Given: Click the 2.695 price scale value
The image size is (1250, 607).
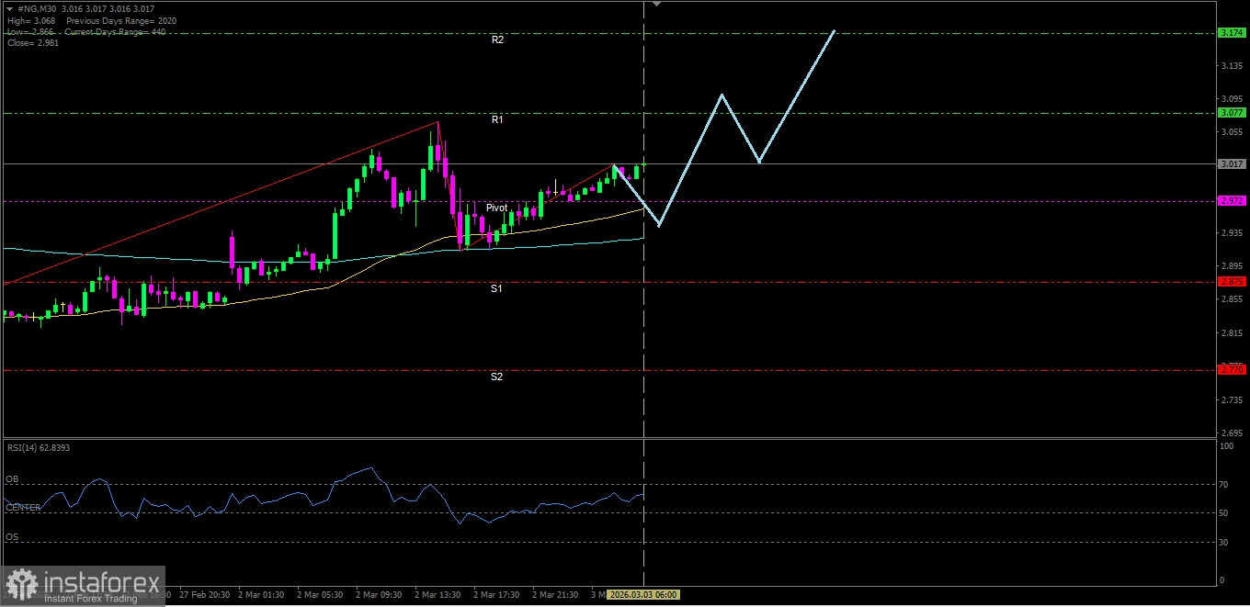Looking at the screenshot, I should tap(1233, 433).
